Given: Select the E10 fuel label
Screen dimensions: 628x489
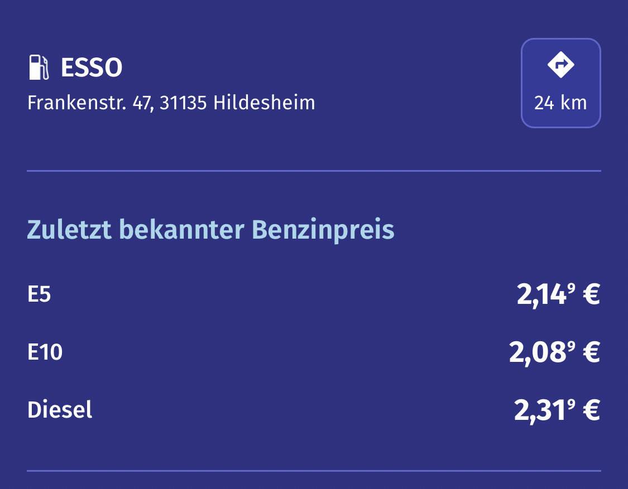Looking at the screenshot, I should point(45,352).
